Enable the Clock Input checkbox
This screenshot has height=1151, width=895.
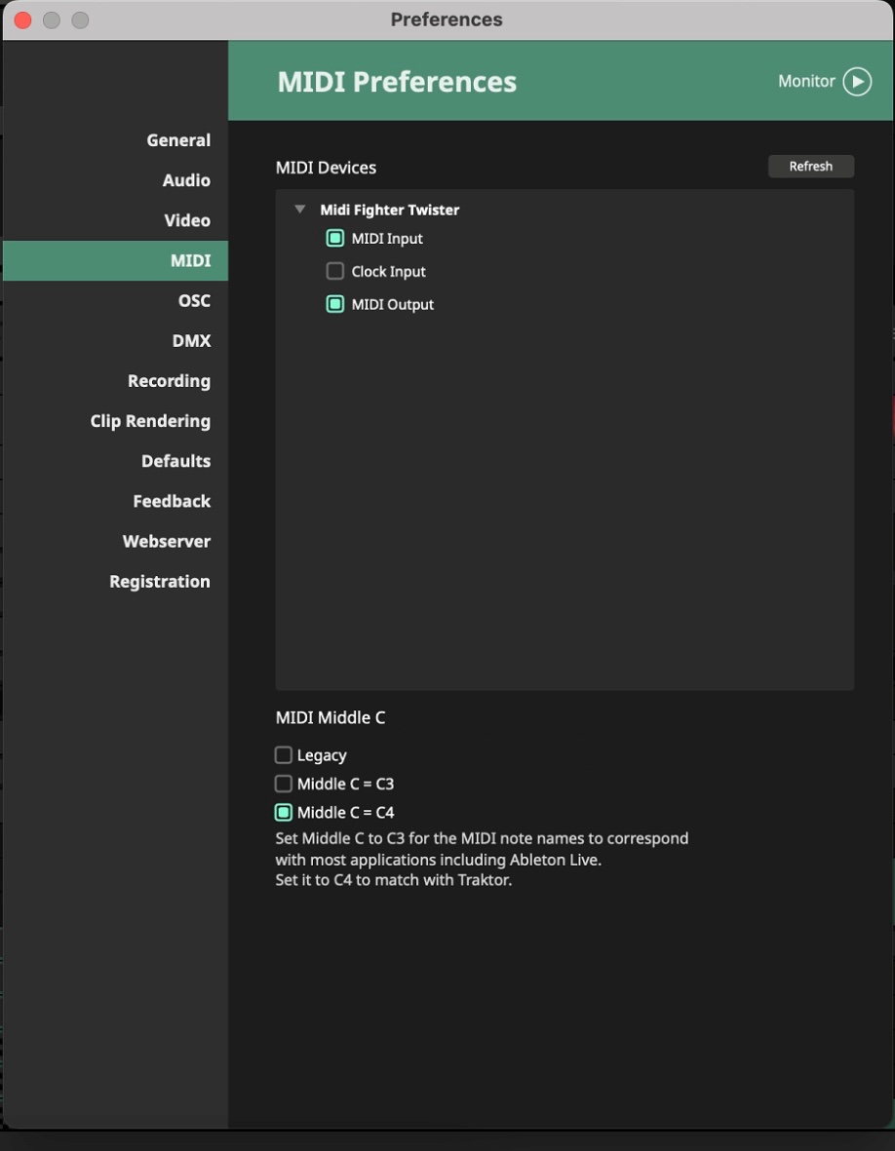[335, 272]
